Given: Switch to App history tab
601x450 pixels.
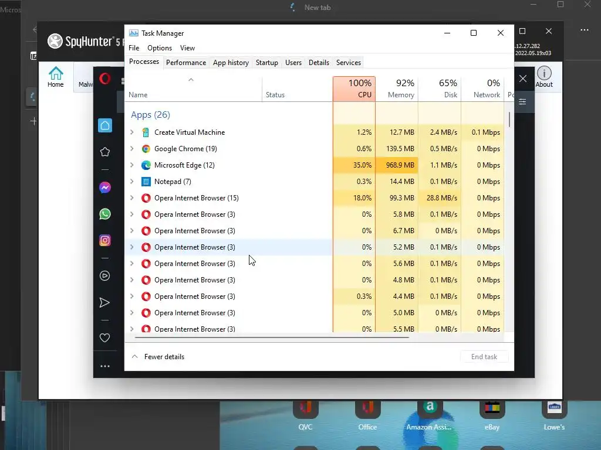Looking at the screenshot, I should coord(231,62).
